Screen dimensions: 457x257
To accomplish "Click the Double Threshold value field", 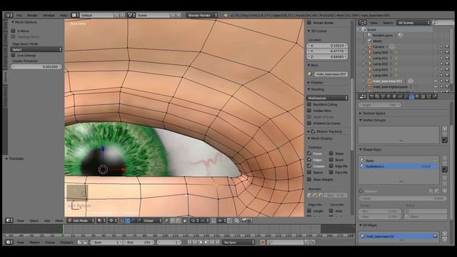I will pos(36,66).
